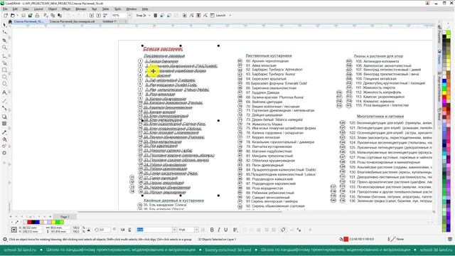
Task: Select the Polygon tool
Action: coord(4,84)
